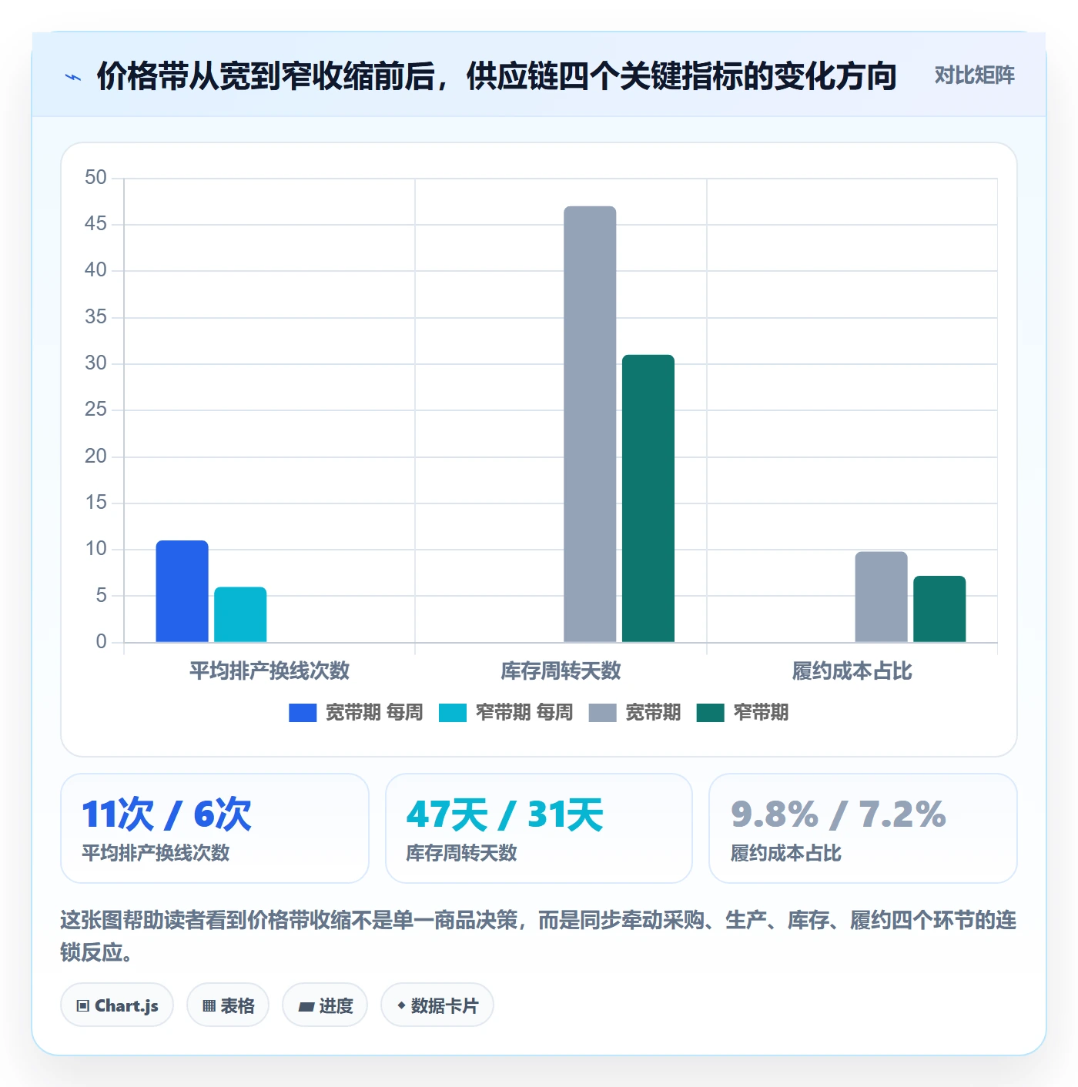
Task: Toggle the dark green 窄带期 legend swatch
Action: tap(710, 713)
